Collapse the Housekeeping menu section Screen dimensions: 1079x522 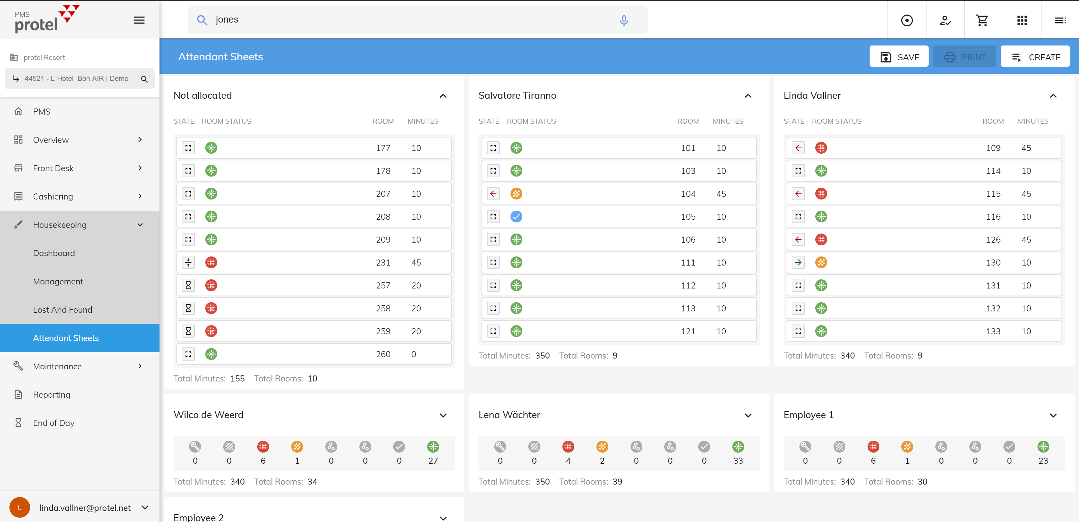pos(140,225)
